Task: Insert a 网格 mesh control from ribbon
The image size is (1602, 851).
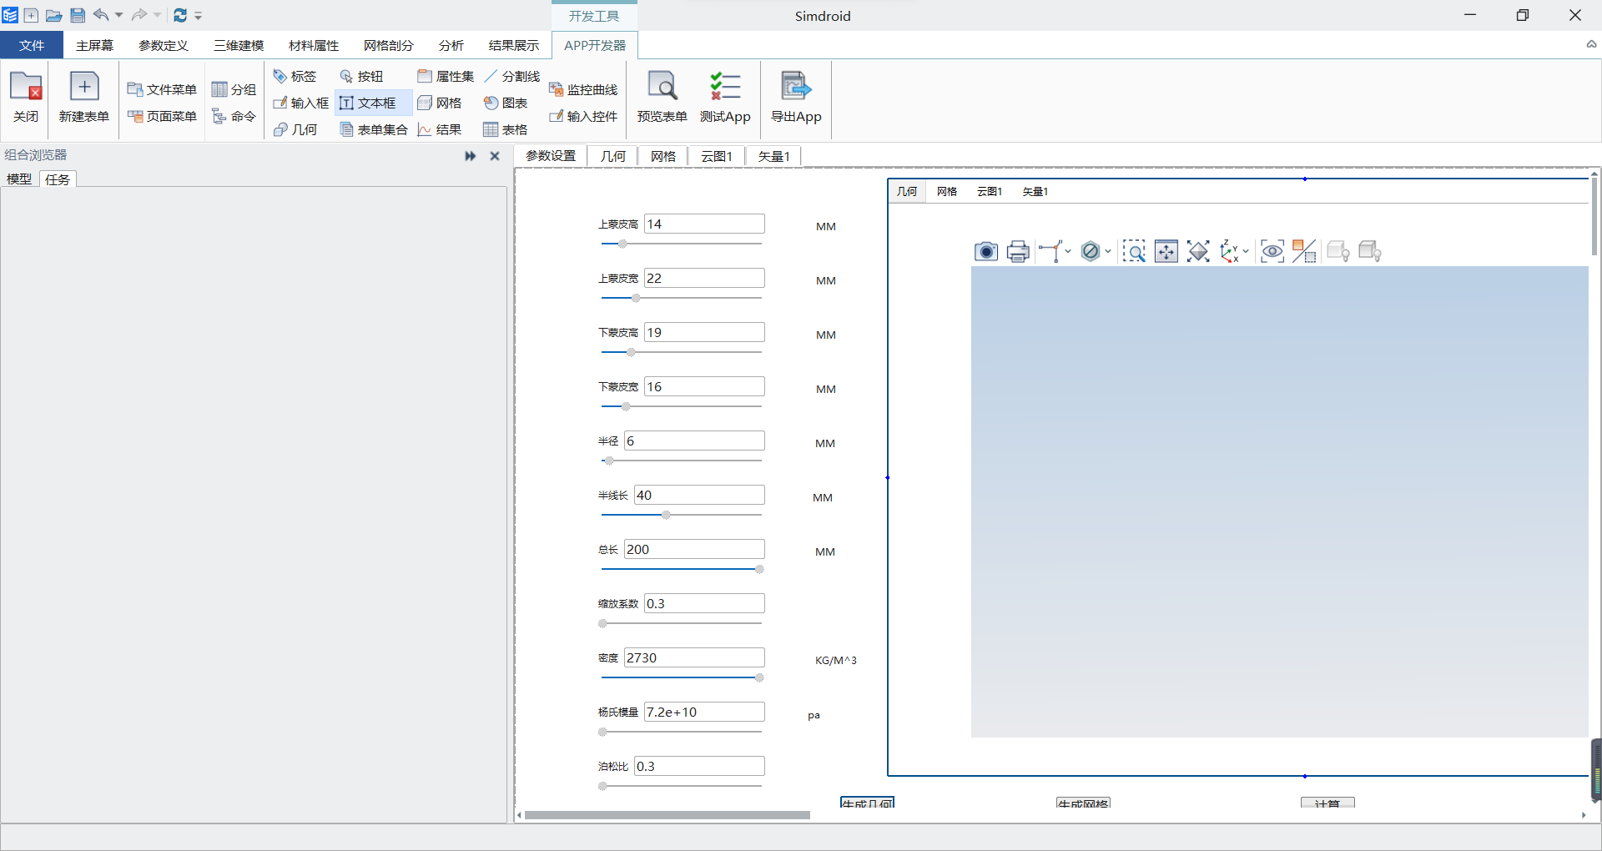Action: click(440, 103)
